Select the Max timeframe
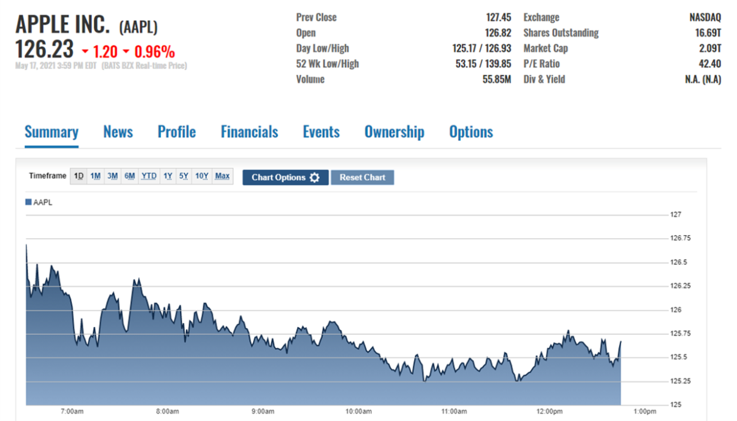The width and height of the screenshot is (737, 421). pos(222,176)
